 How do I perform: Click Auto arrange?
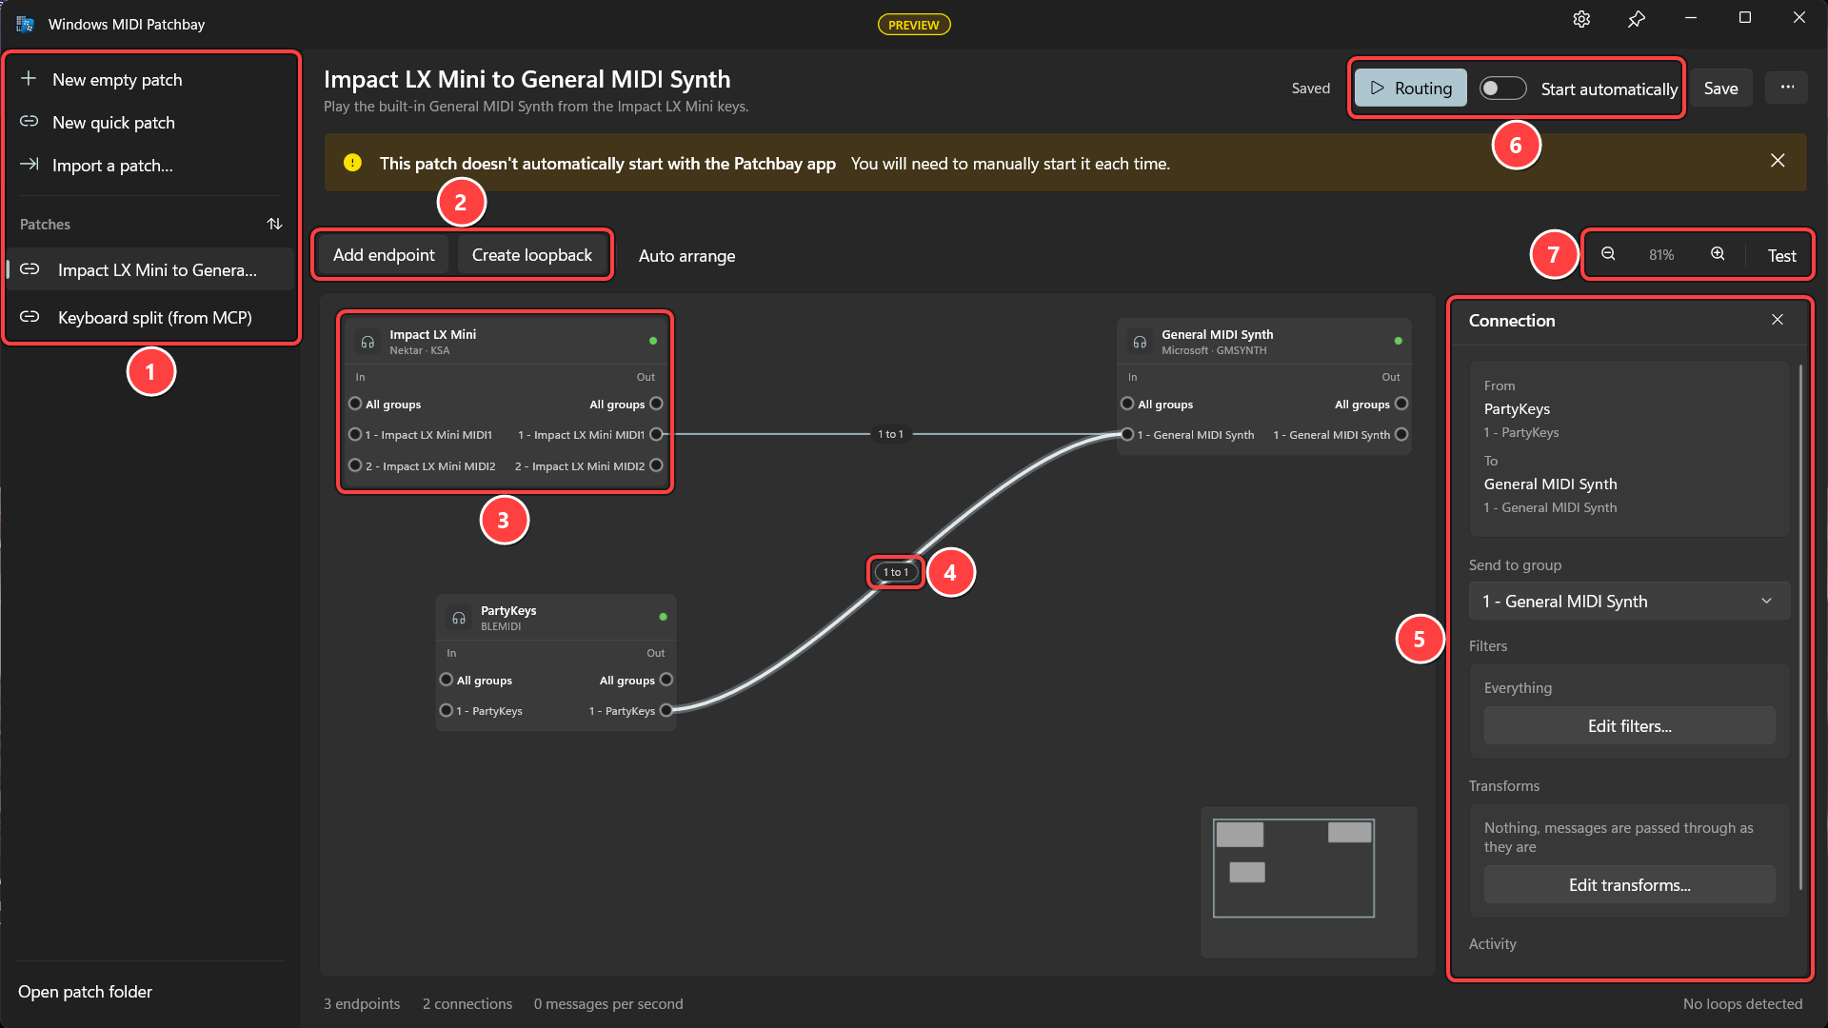(x=686, y=255)
